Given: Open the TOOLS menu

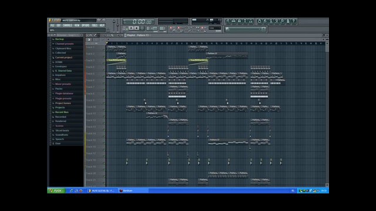Looking at the screenshot, I should tap(95, 25).
